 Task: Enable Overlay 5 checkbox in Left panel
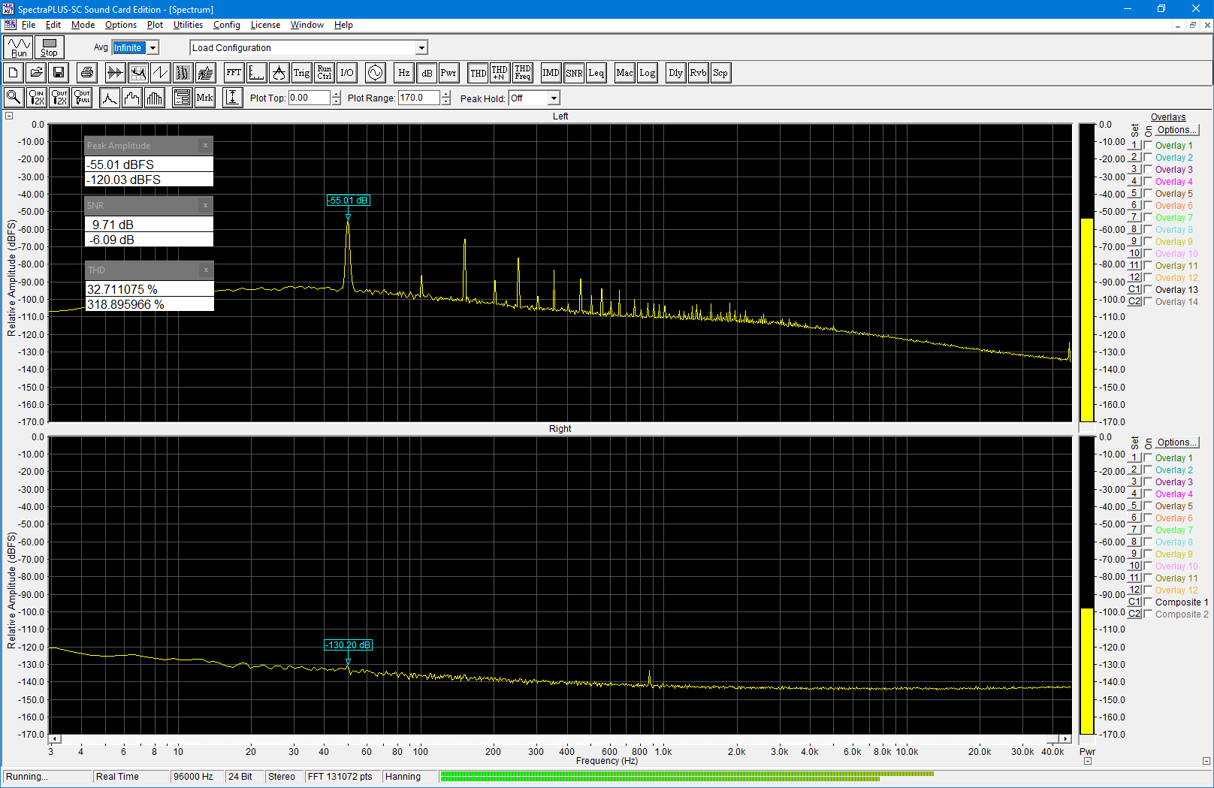pos(1148,194)
